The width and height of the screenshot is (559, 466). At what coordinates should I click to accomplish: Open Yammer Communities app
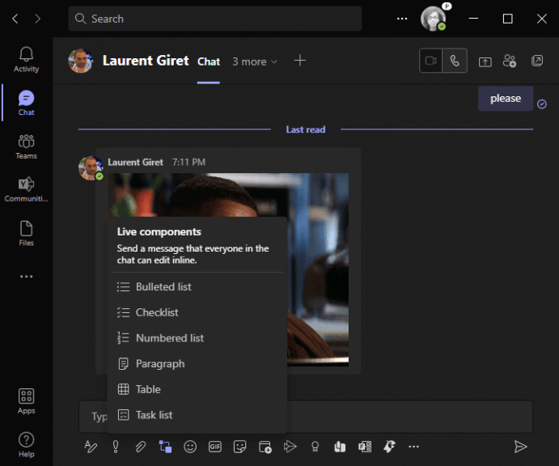(x=26, y=189)
